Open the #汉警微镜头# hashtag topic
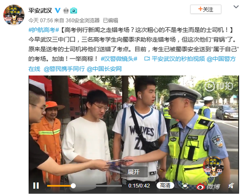 click(119, 59)
